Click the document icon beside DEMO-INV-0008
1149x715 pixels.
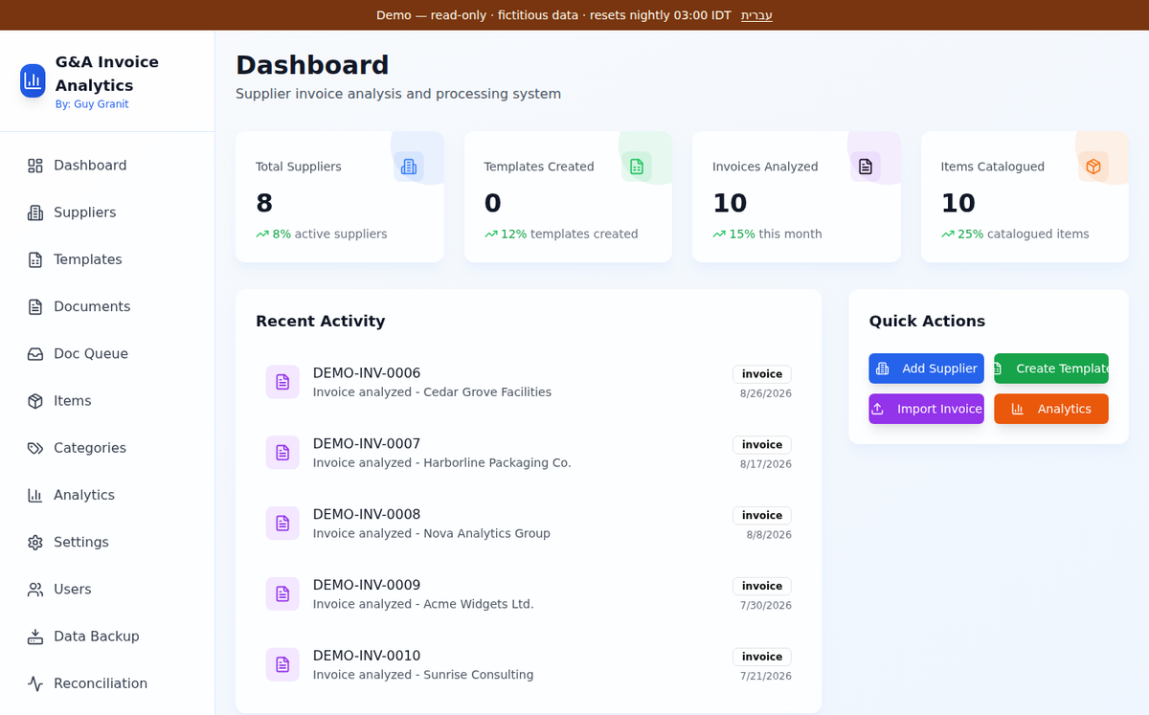pos(282,524)
